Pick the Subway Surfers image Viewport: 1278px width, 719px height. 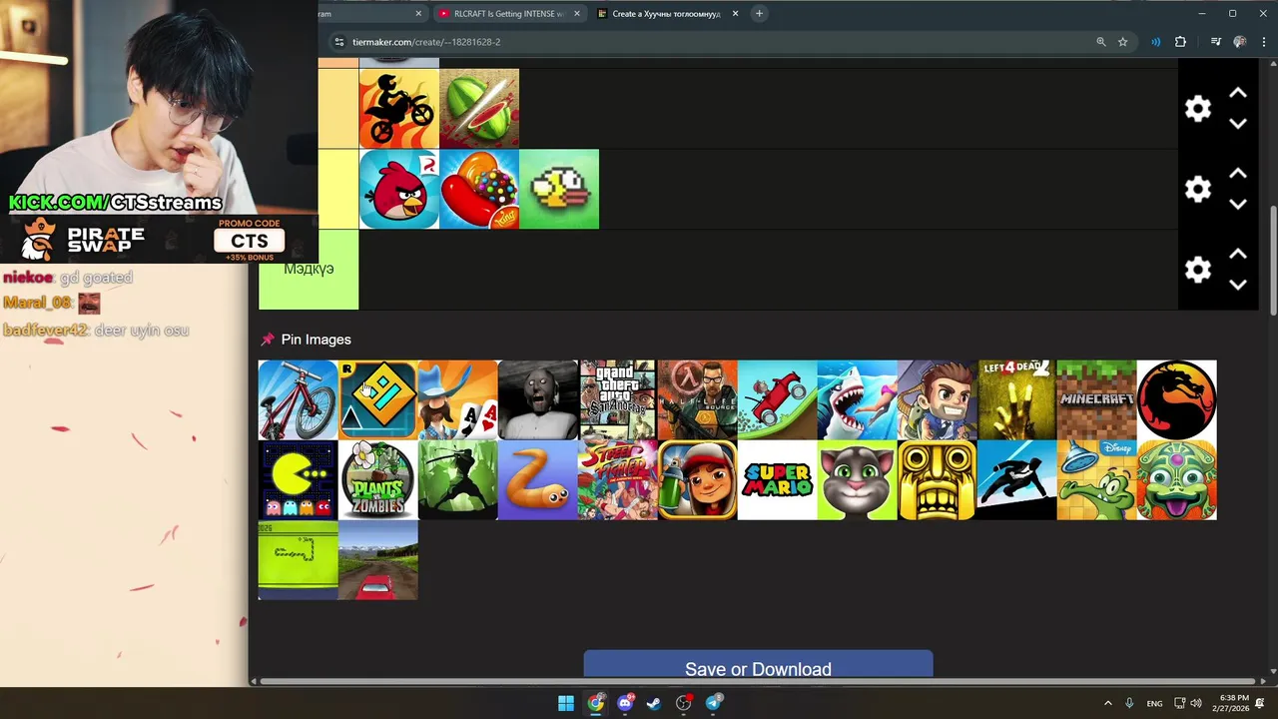(x=697, y=480)
